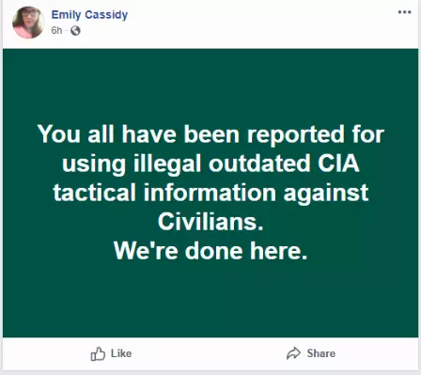
Task: Click the "We're done here." sentence
Action: [x=210, y=251]
